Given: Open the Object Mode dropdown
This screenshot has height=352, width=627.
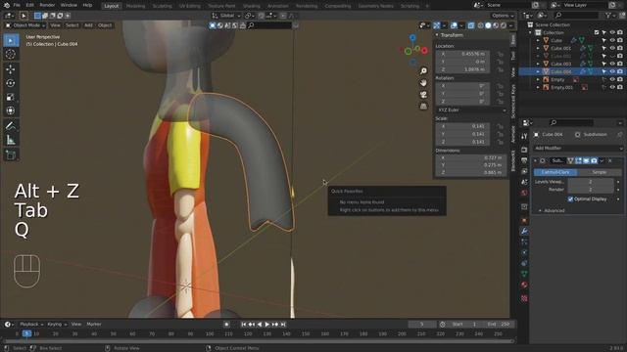Looking at the screenshot, I should [x=25, y=25].
